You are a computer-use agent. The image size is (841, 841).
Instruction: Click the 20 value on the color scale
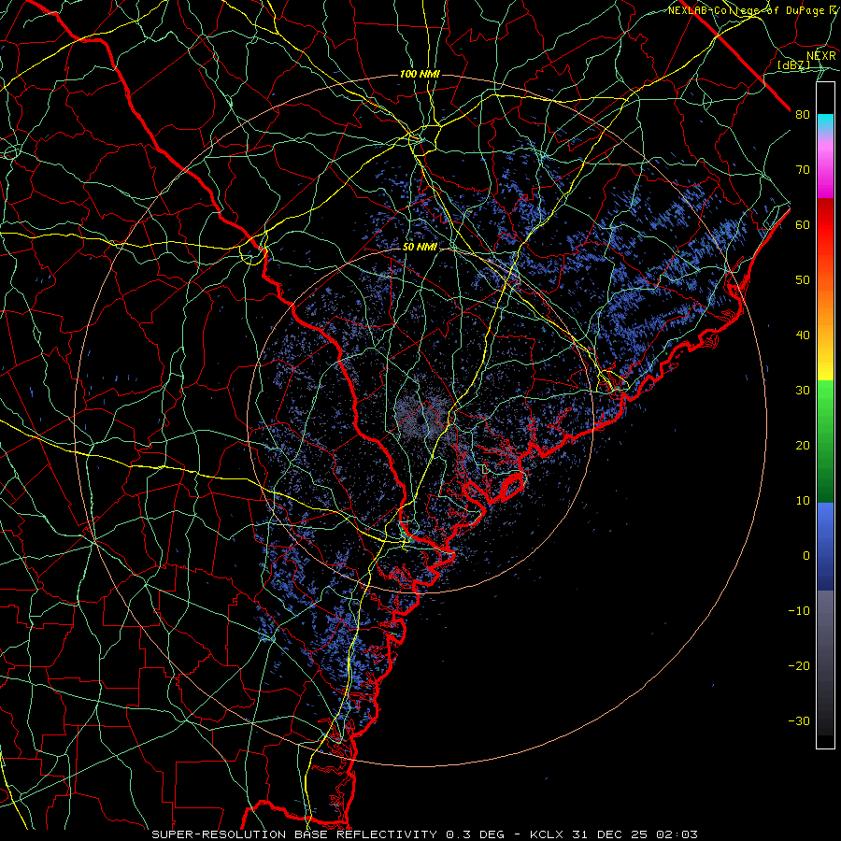click(x=803, y=446)
